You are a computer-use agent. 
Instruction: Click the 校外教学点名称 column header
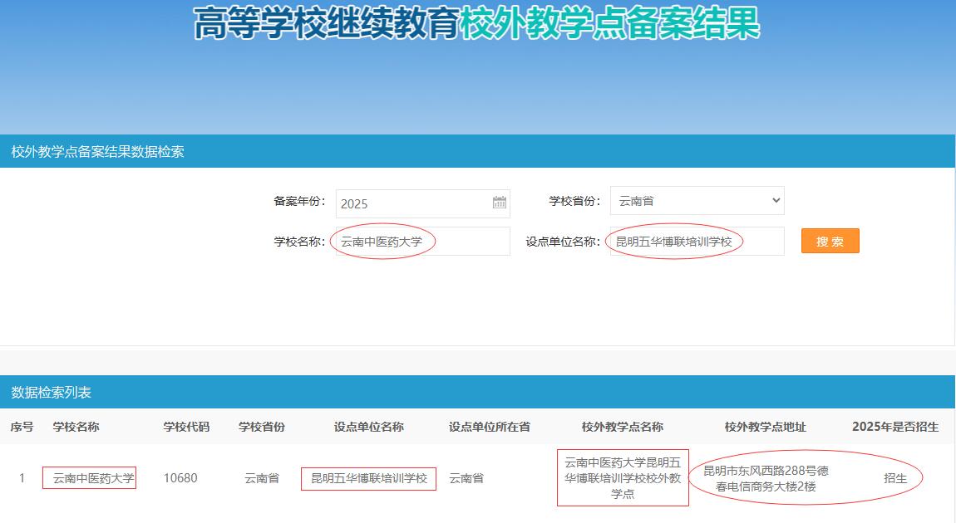tap(623, 427)
